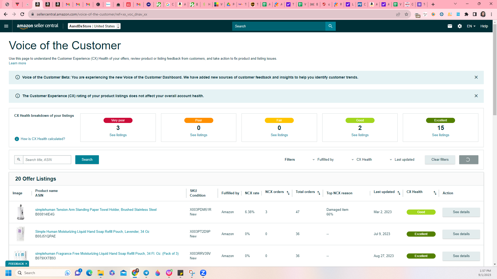Screen dimensions: 497x279
Task: Close the FEEDBACK tab
Action: pos(26,264)
